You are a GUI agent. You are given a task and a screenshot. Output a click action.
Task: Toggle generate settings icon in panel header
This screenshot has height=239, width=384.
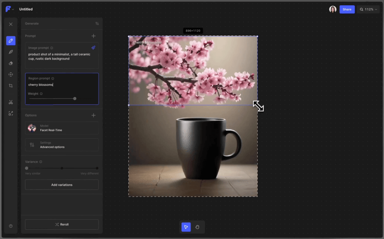(x=97, y=24)
